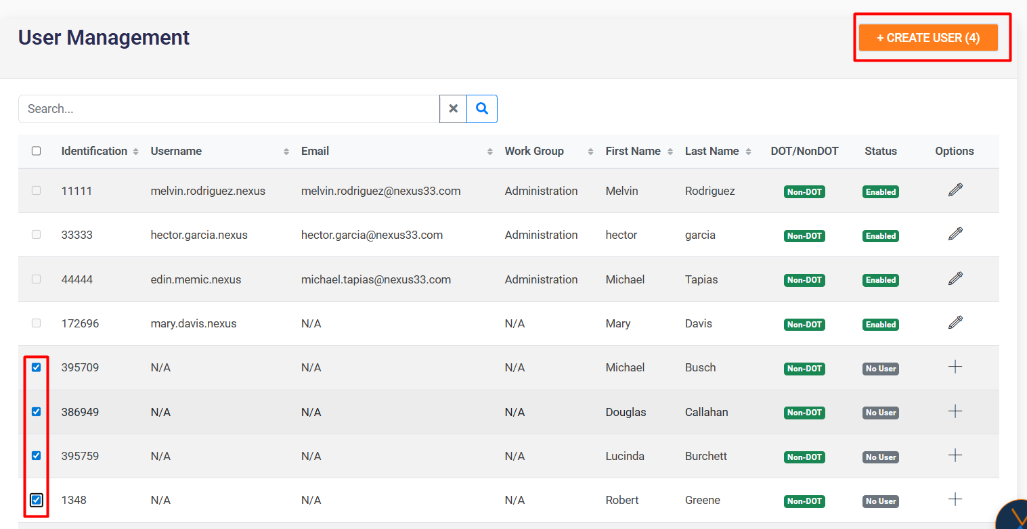Click the No User badge for Douglas Callahan

click(880, 413)
